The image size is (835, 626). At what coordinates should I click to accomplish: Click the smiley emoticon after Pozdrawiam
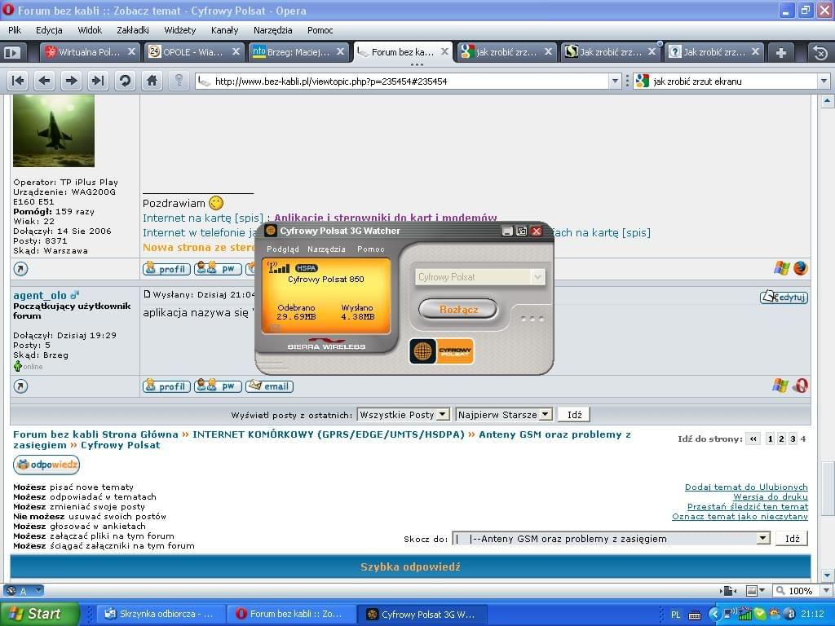[x=215, y=203]
